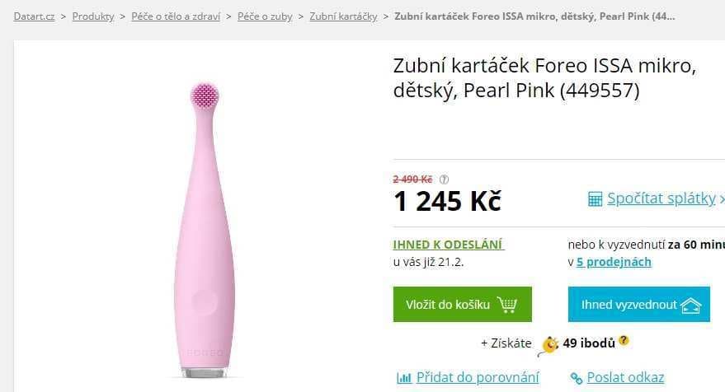Enlarge the pink Foreo toothbrush image
Viewport: 725px width, 392px height.
205,230
